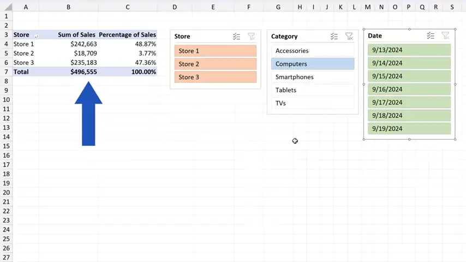Enable multi-select on the Category slicer
The height and width of the screenshot is (262, 466).
click(x=334, y=37)
